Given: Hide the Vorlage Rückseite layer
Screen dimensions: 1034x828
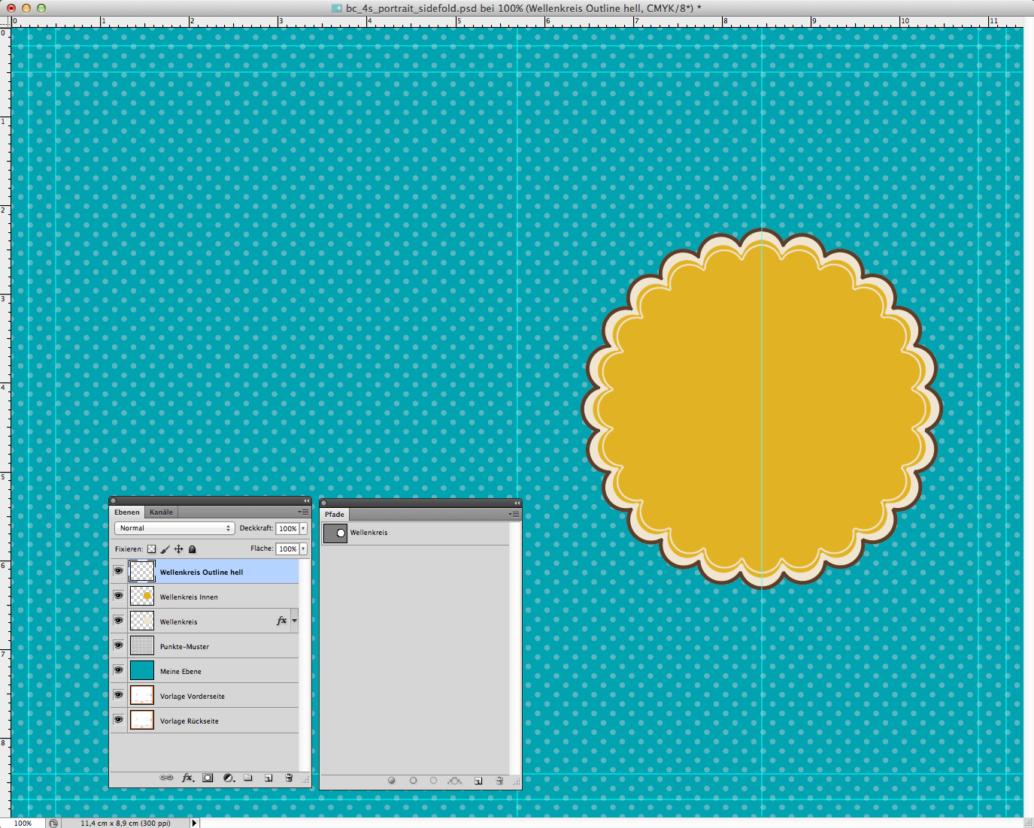Looking at the screenshot, I should 118,720.
